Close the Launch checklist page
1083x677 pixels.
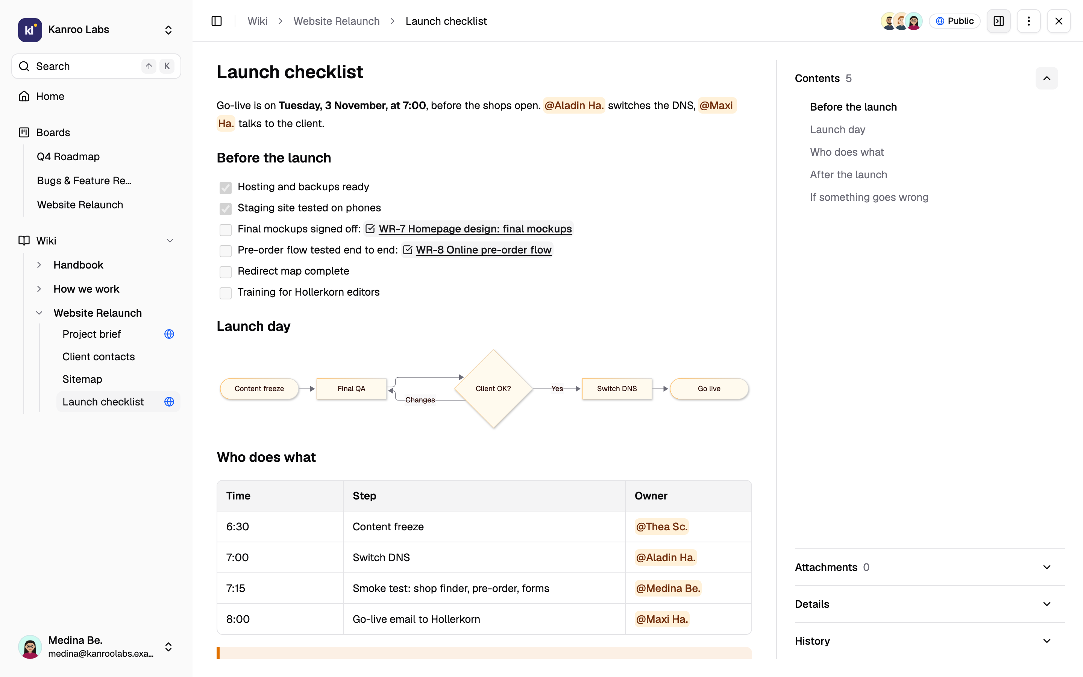[1059, 21]
